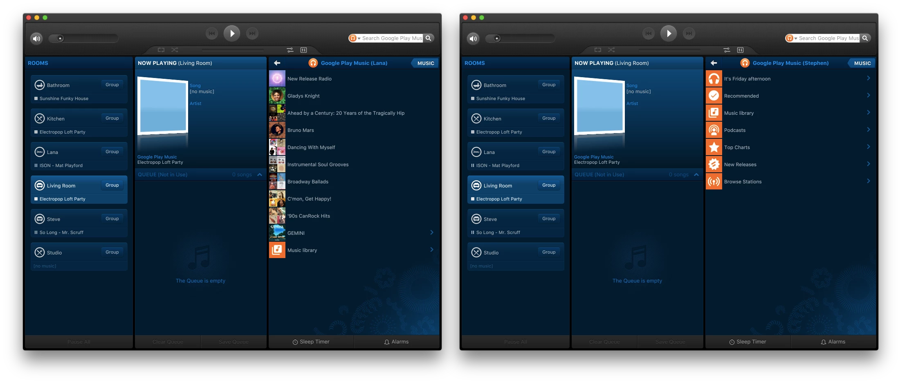The image size is (898, 383).
Task: Mute volume in the right Stephen window
Action: (473, 38)
